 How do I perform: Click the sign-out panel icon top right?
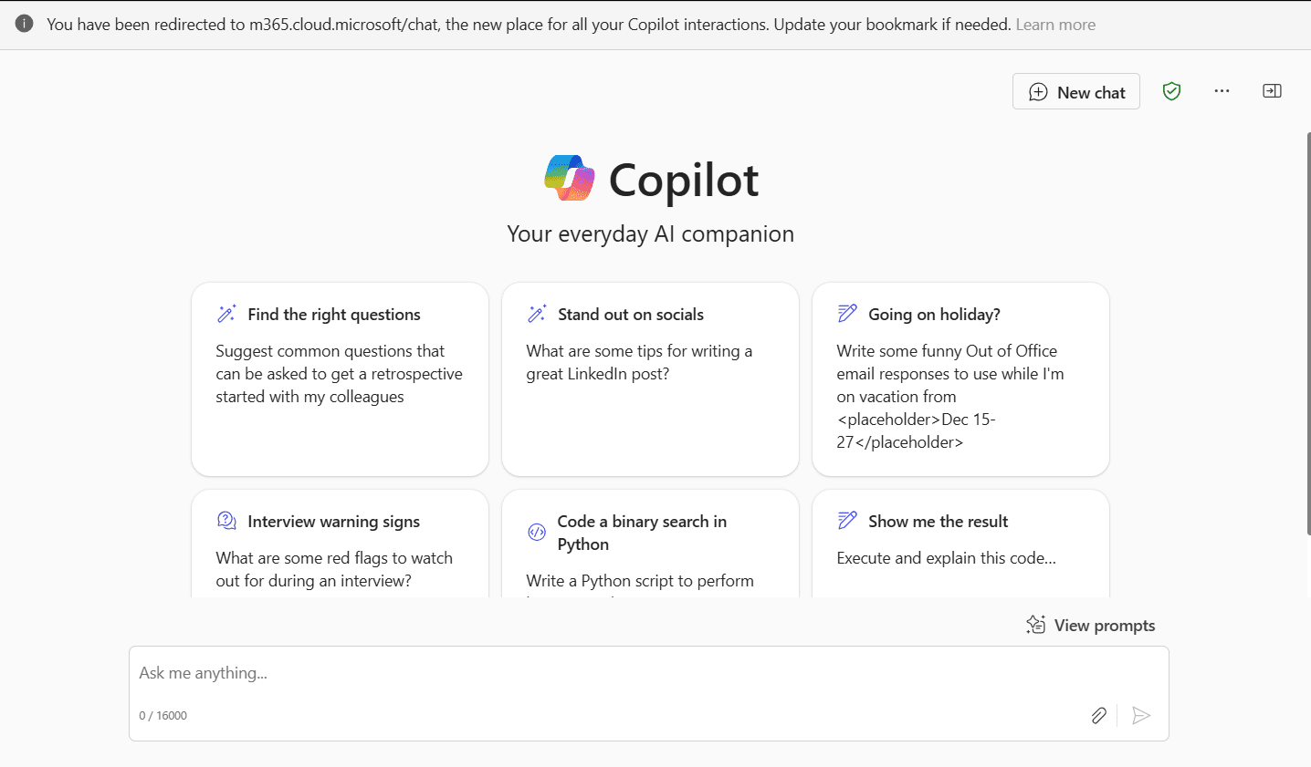point(1272,90)
